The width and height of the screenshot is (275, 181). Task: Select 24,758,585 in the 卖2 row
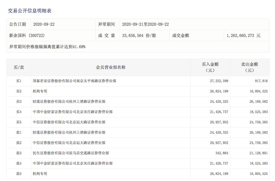pos(259,143)
